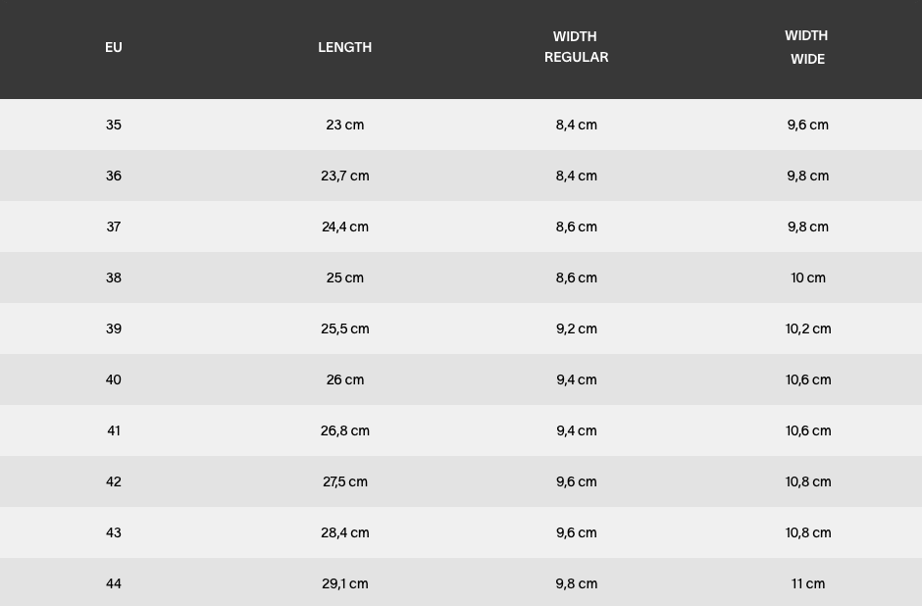
Task: Click the 24,4 cm length value
Action: (x=344, y=227)
